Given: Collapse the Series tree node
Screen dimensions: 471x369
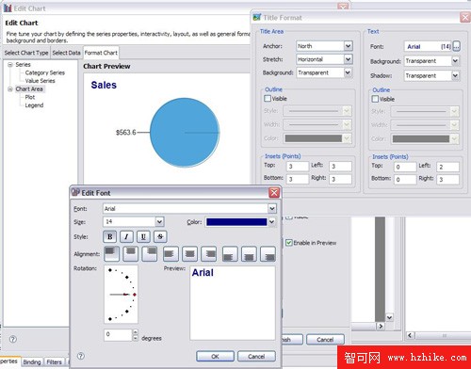Looking at the screenshot, I should pyautogui.click(x=10, y=65).
